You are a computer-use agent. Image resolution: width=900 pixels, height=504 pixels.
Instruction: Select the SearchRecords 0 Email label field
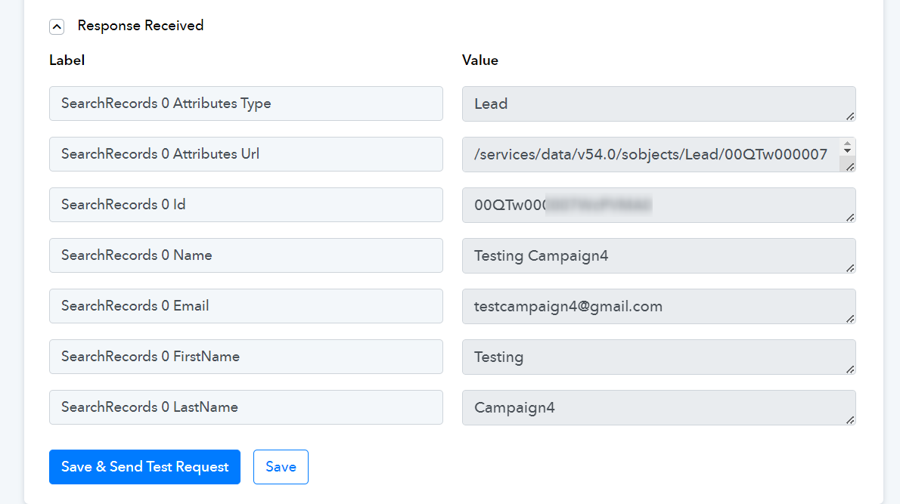[x=247, y=306]
